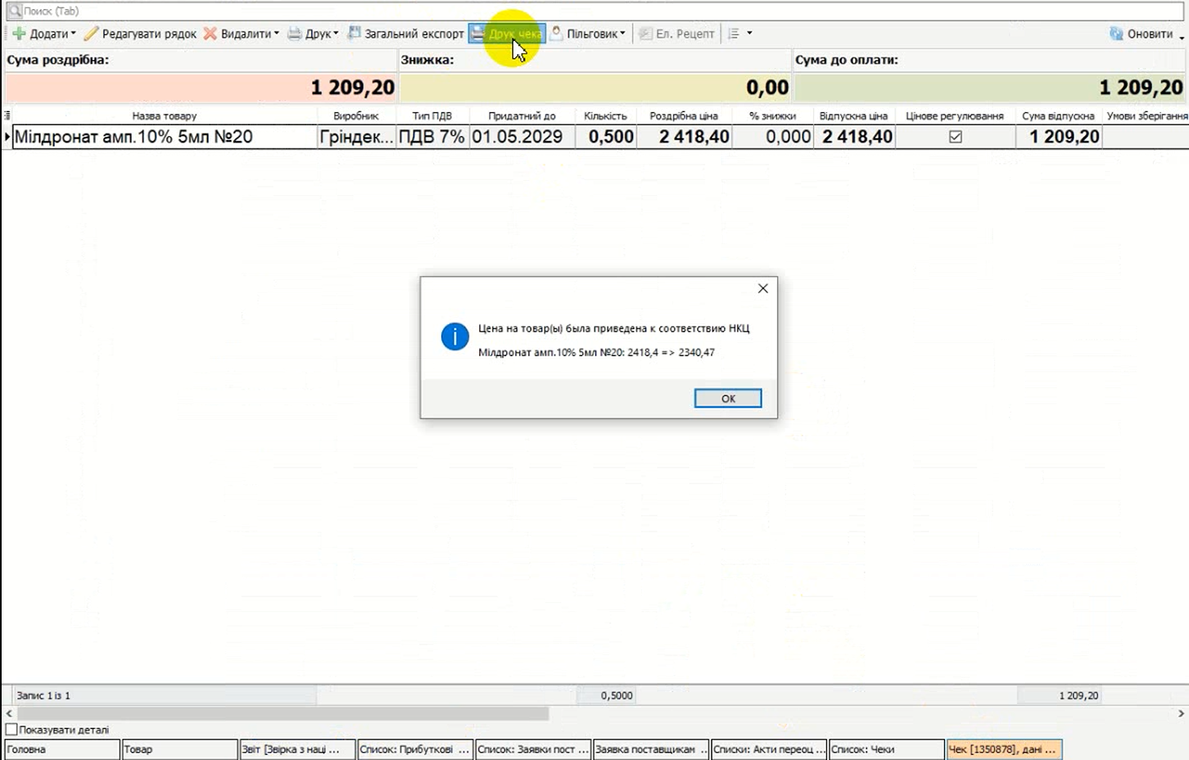Click the Видалити red X icon
This screenshot has height=760, width=1189.
pyautogui.click(x=210, y=34)
